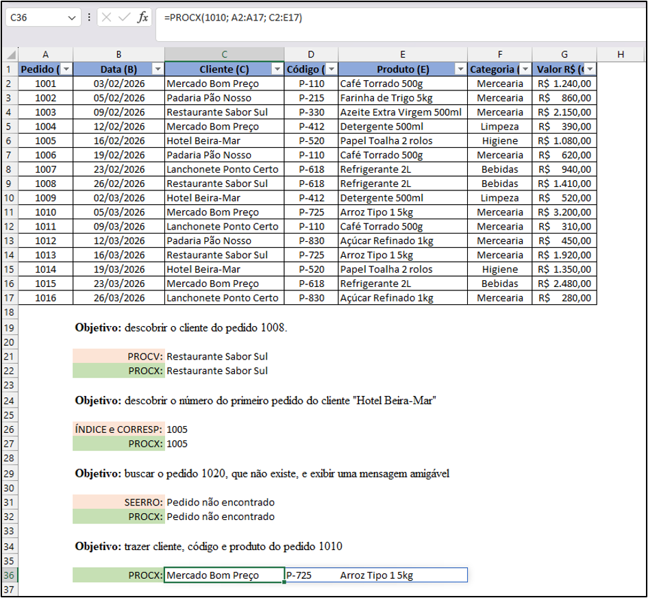The image size is (648, 598).
Task: Click the SEERRO label cell
Action: (x=119, y=502)
